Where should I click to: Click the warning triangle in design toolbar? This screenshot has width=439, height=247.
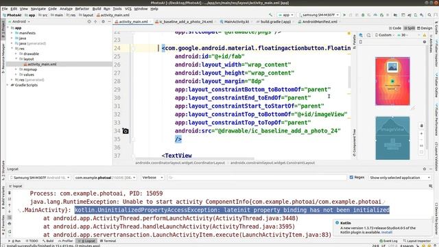[425, 35]
